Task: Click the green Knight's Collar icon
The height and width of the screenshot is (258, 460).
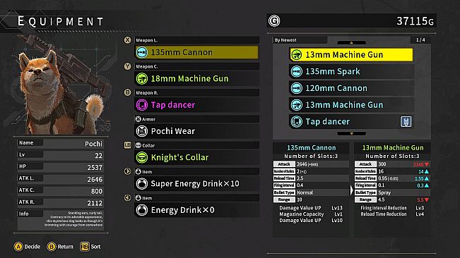Action: click(x=142, y=157)
